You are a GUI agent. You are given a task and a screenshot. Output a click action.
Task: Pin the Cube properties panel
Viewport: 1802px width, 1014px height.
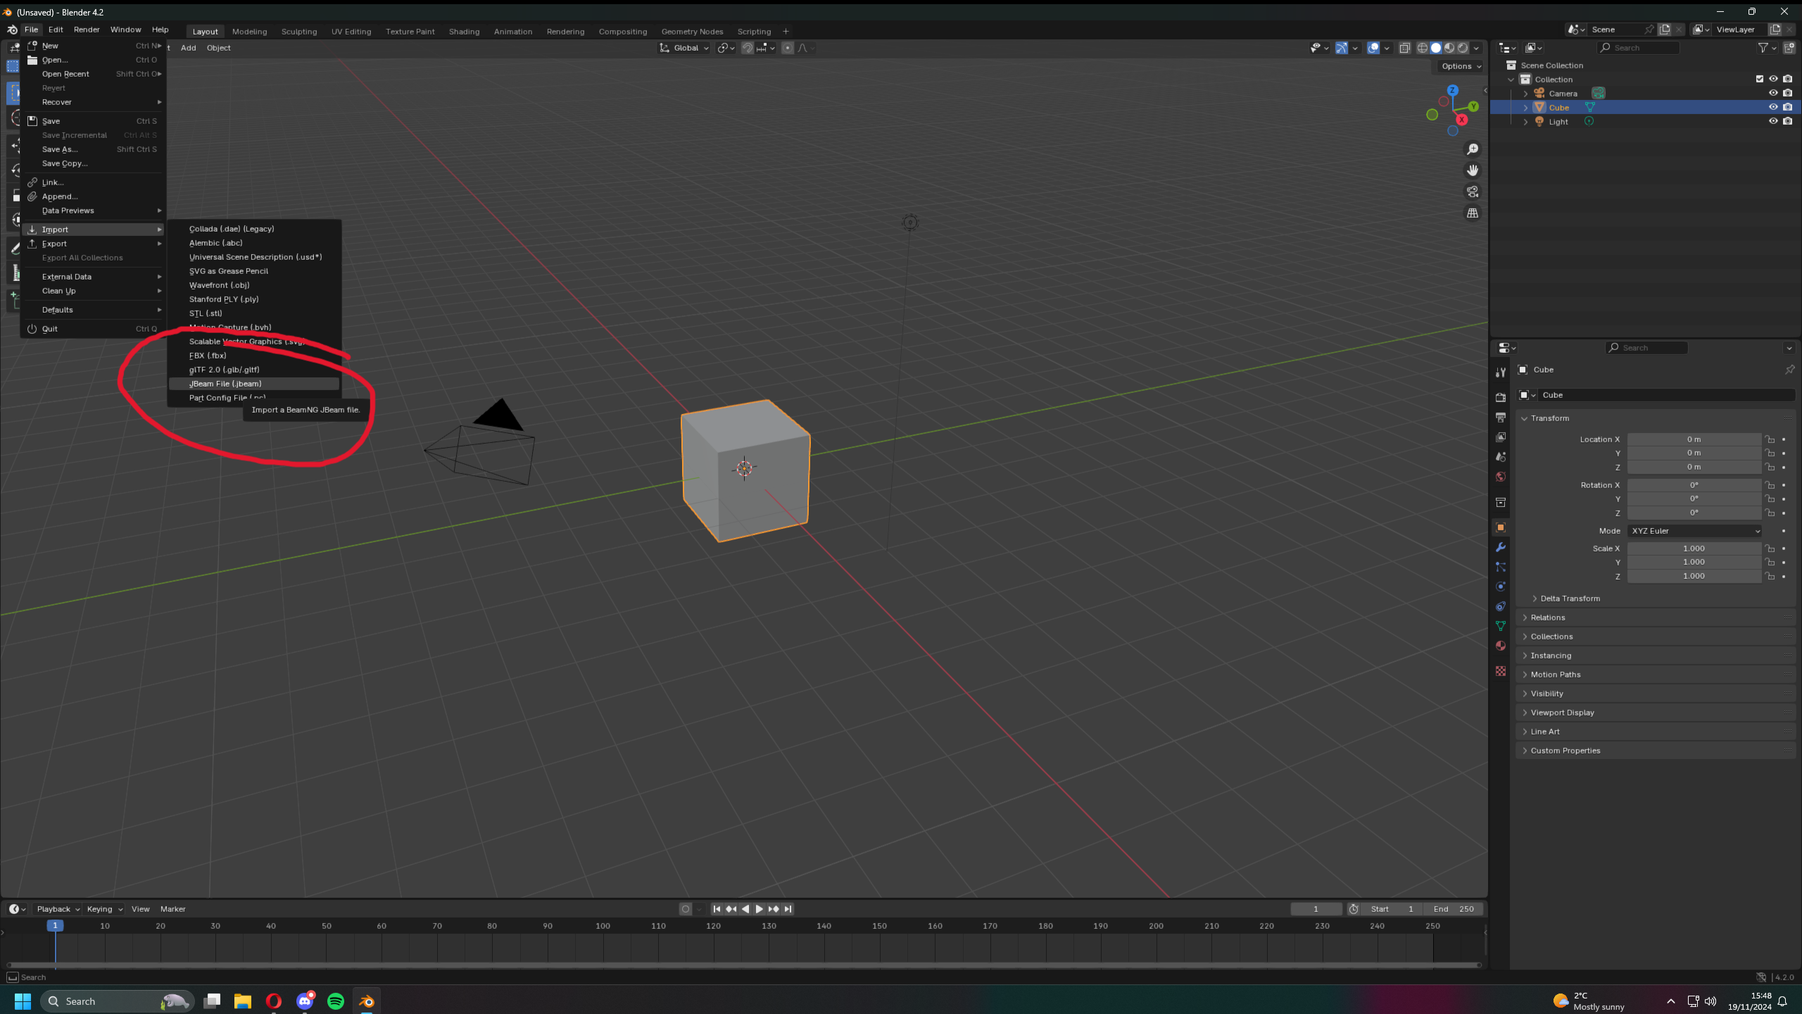click(x=1789, y=370)
